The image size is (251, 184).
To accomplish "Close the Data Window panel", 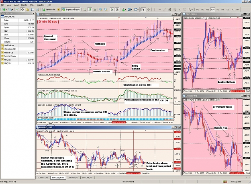I will pos(33,13).
